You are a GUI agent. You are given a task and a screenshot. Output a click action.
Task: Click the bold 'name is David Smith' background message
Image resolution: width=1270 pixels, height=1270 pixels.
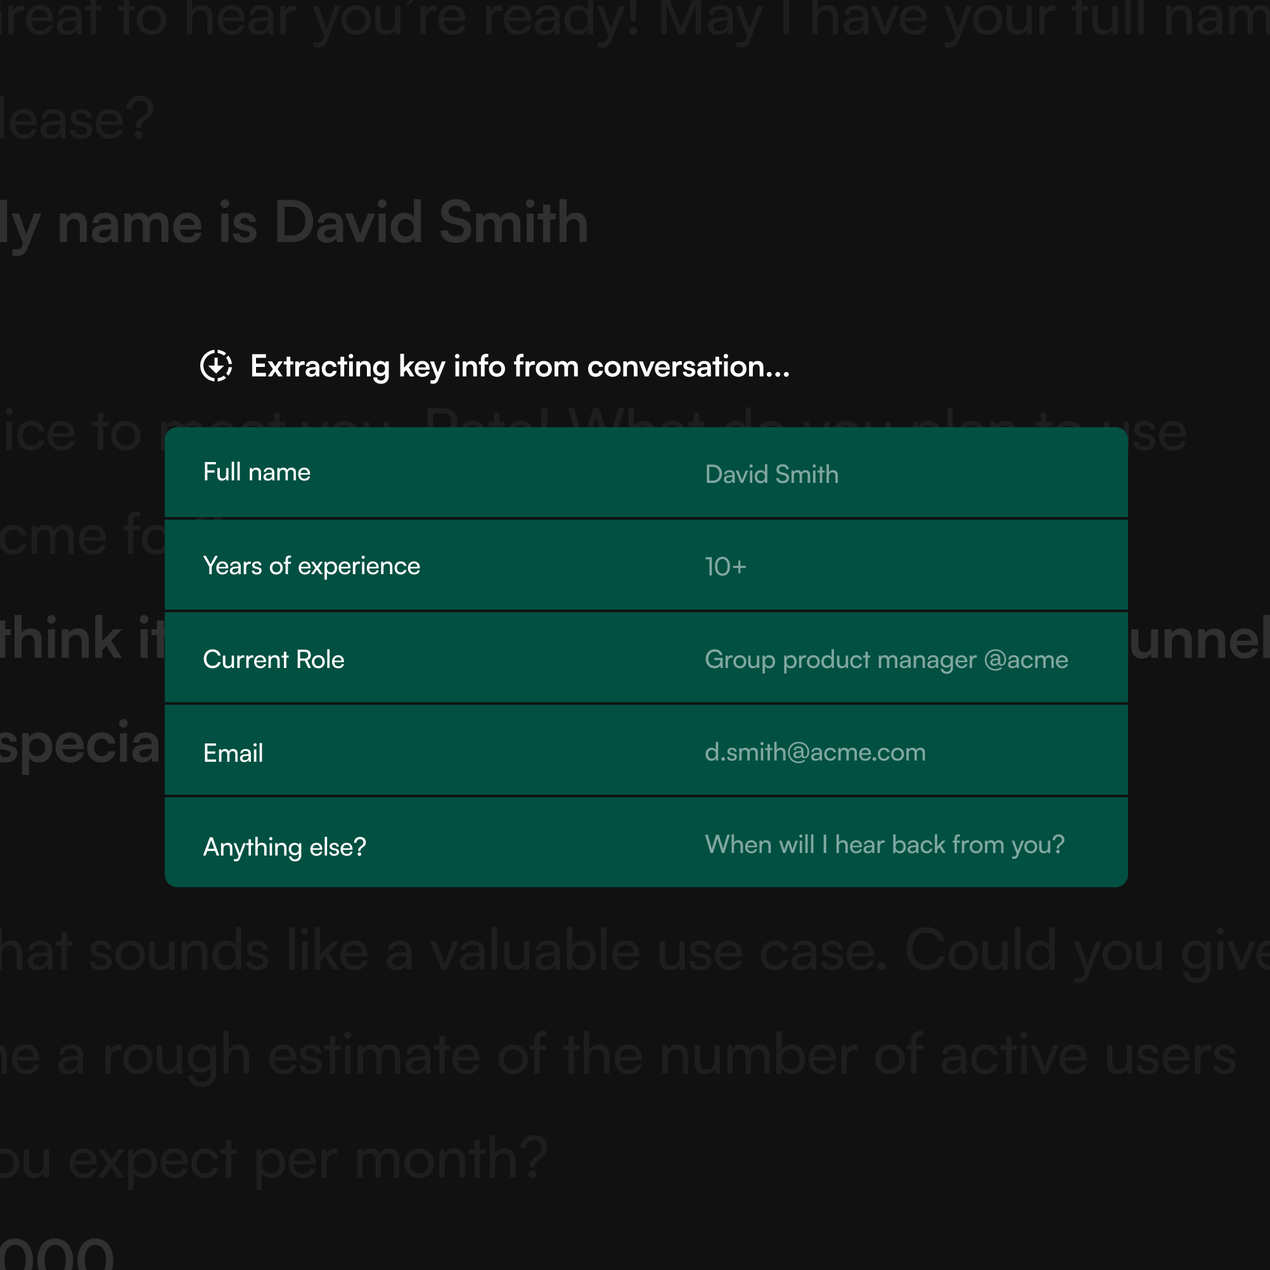(322, 224)
